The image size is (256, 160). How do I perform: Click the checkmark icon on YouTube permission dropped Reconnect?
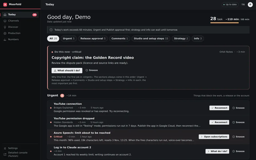click(213, 122)
